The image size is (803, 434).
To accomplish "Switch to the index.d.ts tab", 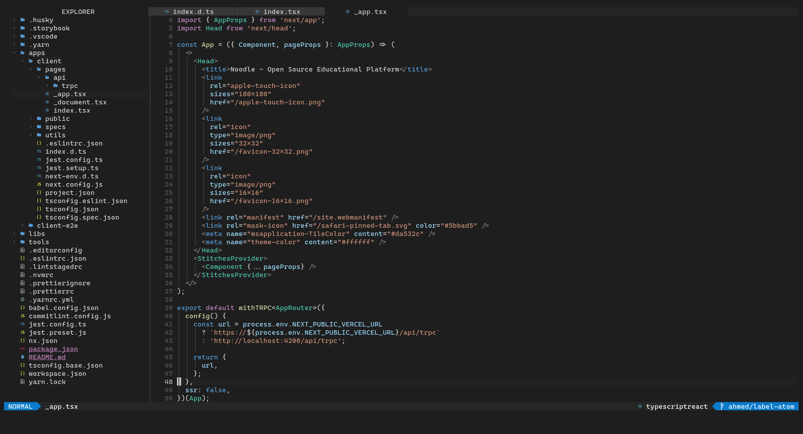I will tap(191, 12).
